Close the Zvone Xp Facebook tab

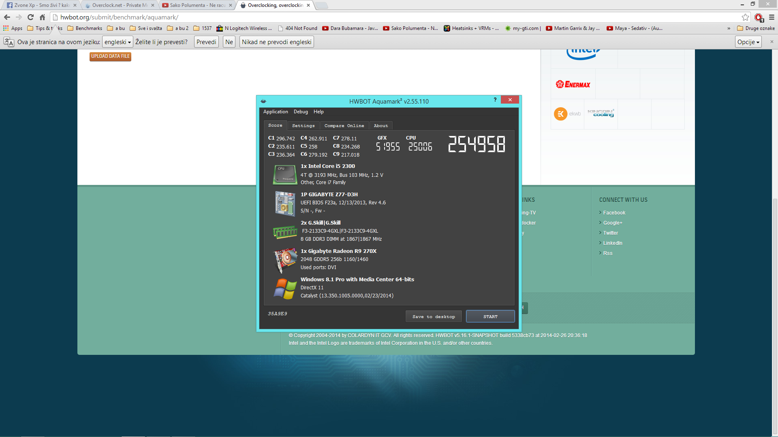click(x=75, y=5)
